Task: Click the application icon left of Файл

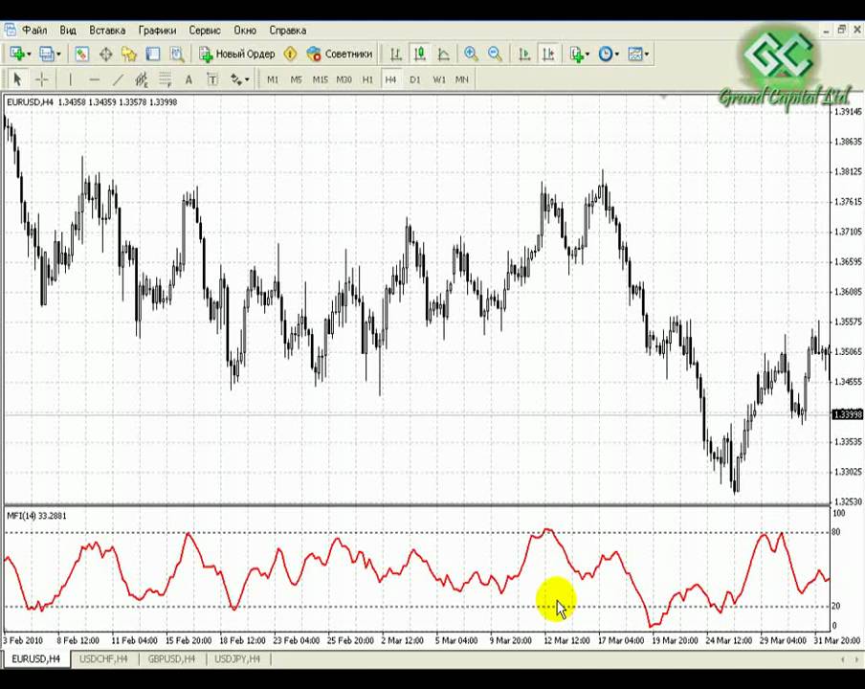Action: pyautogui.click(x=10, y=30)
